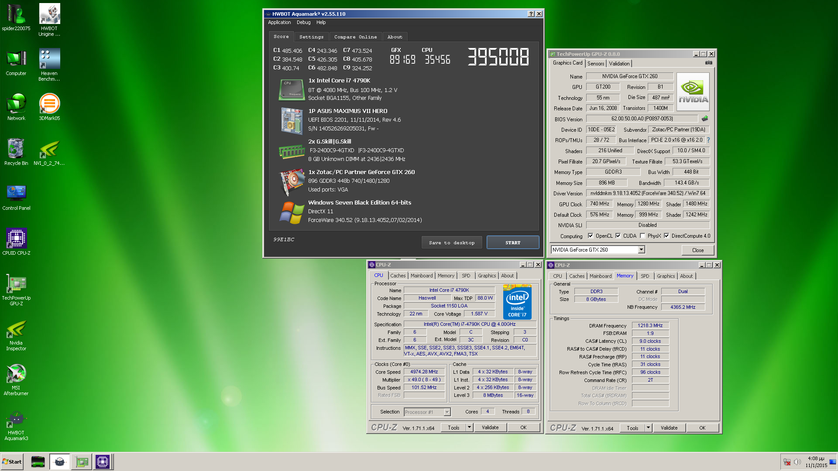Open the Help menu in Aquamark
The height and width of the screenshot is (471, 838).
(x=321, y=22)
